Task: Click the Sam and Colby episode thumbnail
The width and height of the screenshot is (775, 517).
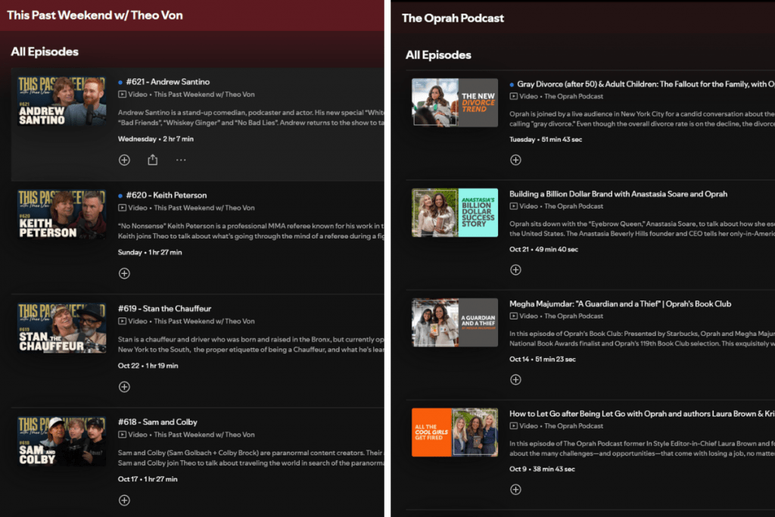Action: [x=62, y=442]
